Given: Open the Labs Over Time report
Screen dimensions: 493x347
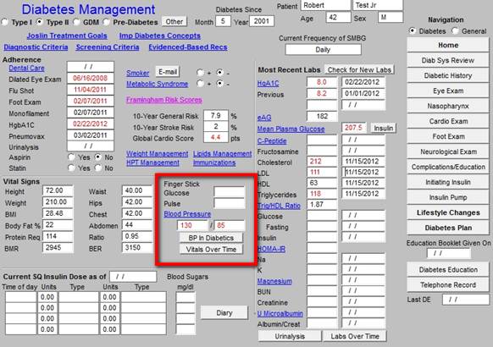Looking at the screenshot, I should 355,336.
